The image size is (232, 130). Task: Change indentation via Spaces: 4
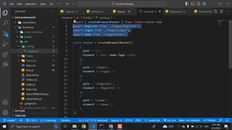116,120
